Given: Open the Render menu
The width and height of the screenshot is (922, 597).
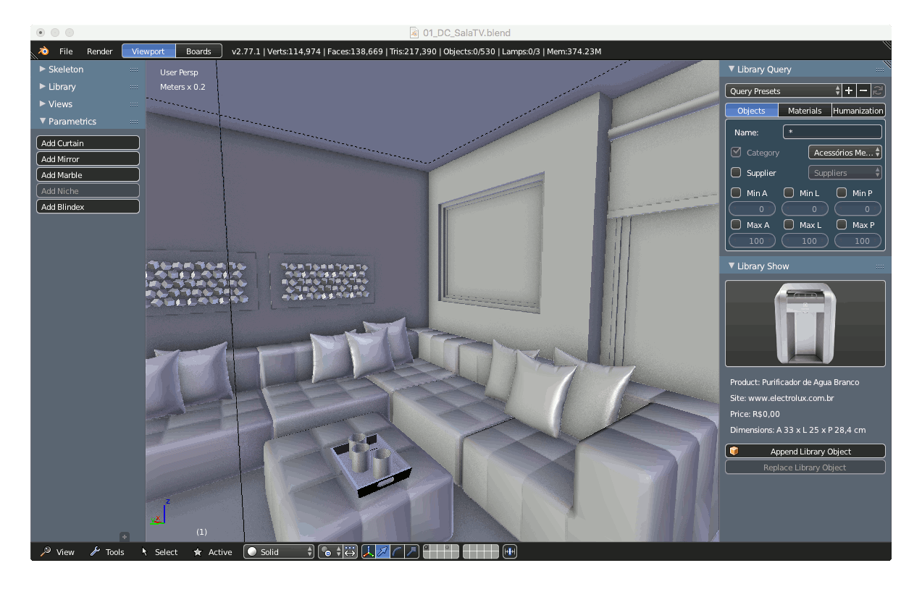Looking at the screenshot, I should click(x=99, y=51).
